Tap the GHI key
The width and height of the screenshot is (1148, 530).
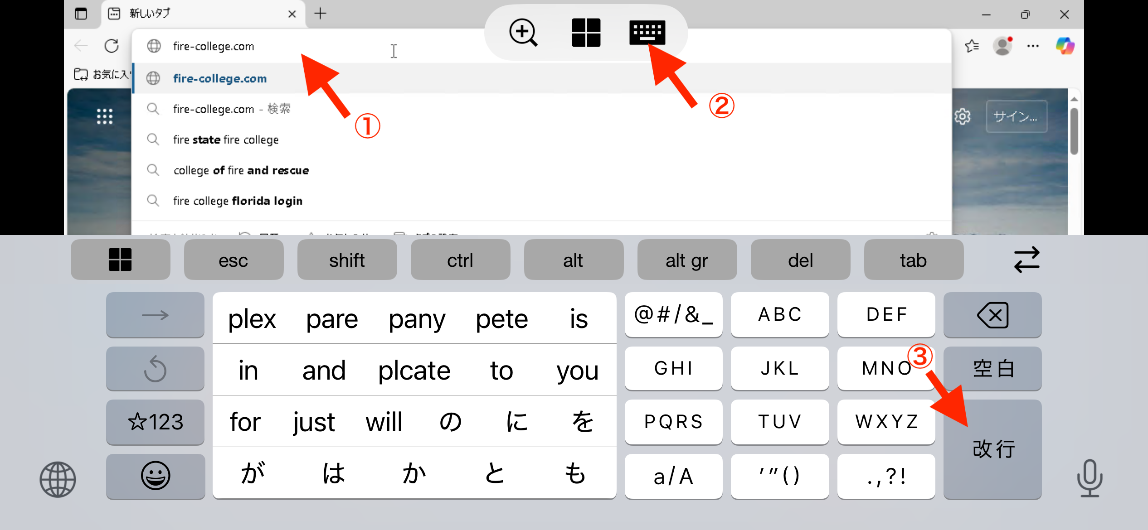point(673,369)
